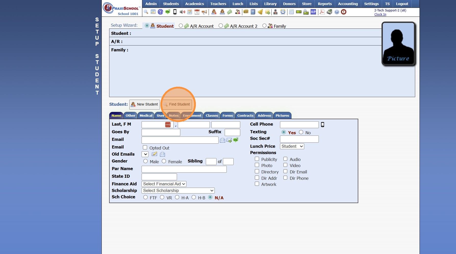Click the megaphone announcement icon in toolbar

pyautogui.click(x=204, y=12)
